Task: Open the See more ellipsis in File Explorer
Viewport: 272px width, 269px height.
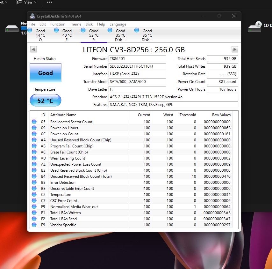Action: [50, 2]
